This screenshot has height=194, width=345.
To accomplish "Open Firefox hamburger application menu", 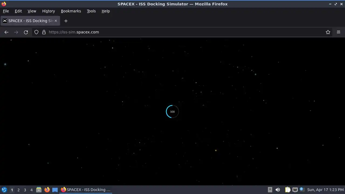I will coord(339,32).
